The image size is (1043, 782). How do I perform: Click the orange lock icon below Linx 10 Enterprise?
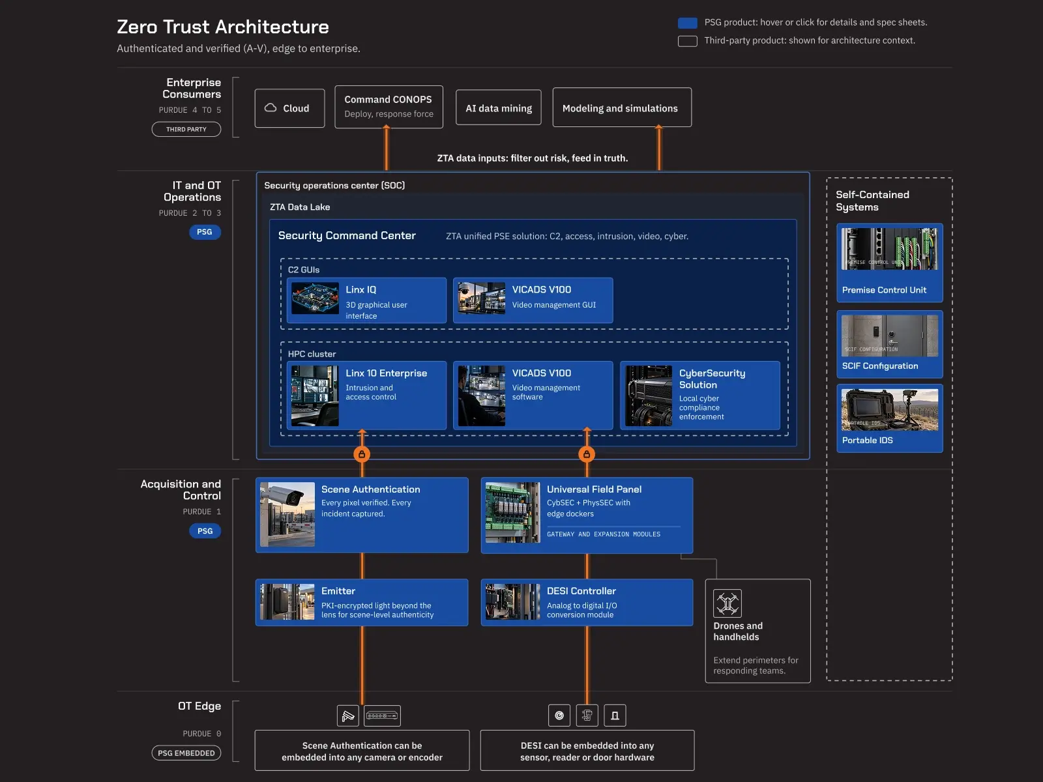click(362, 454)
